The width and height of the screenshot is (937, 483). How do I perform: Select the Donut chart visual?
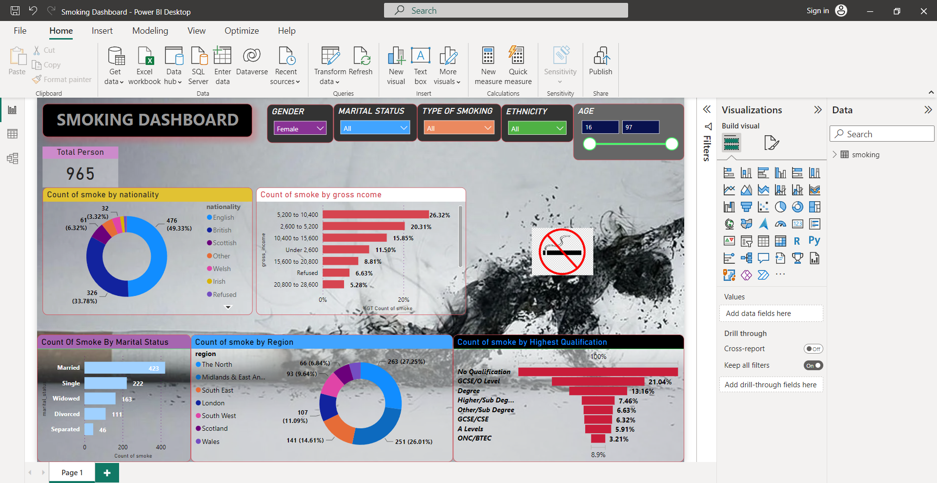point(797,207)
